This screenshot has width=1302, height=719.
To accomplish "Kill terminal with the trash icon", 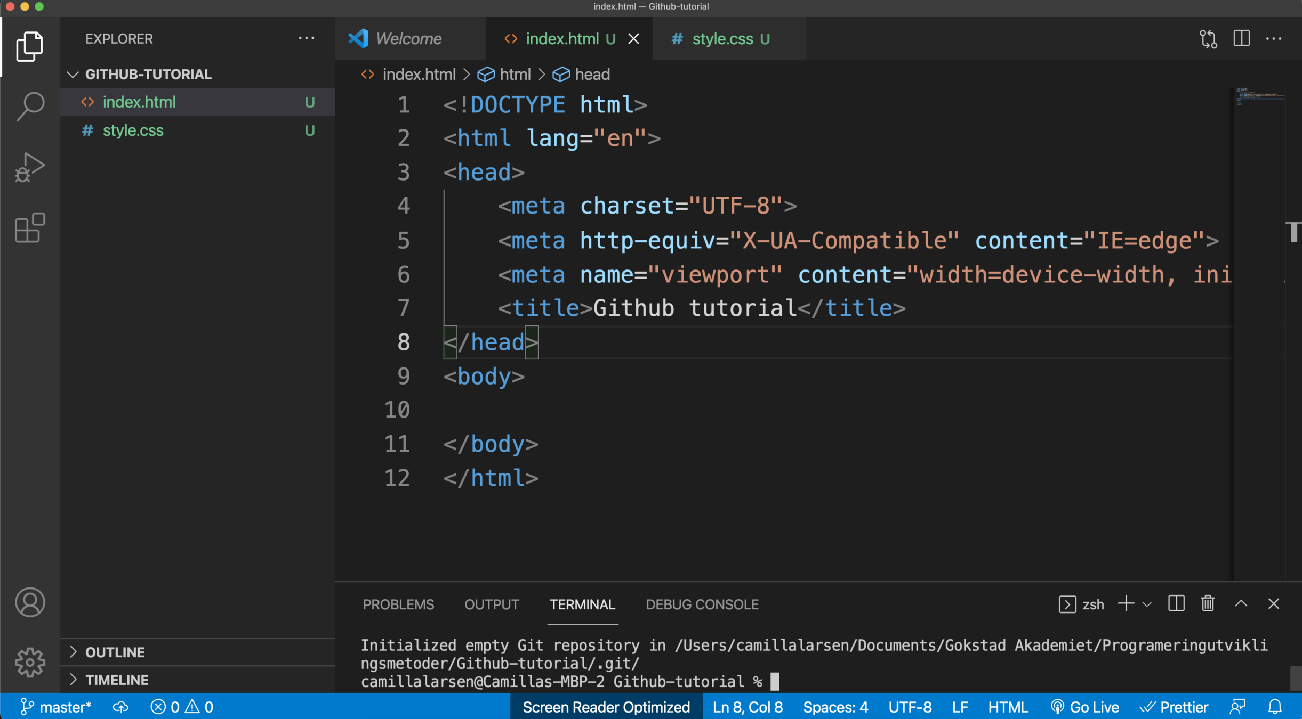I will coord(1208,604).
